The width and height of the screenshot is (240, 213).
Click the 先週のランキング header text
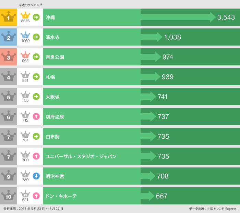(31, 5)
